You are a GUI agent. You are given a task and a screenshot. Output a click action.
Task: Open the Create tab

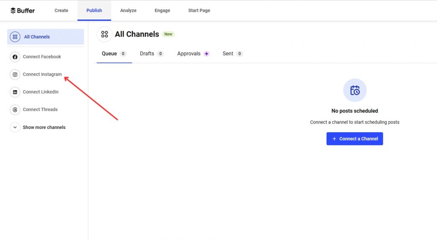pos(61,11)
